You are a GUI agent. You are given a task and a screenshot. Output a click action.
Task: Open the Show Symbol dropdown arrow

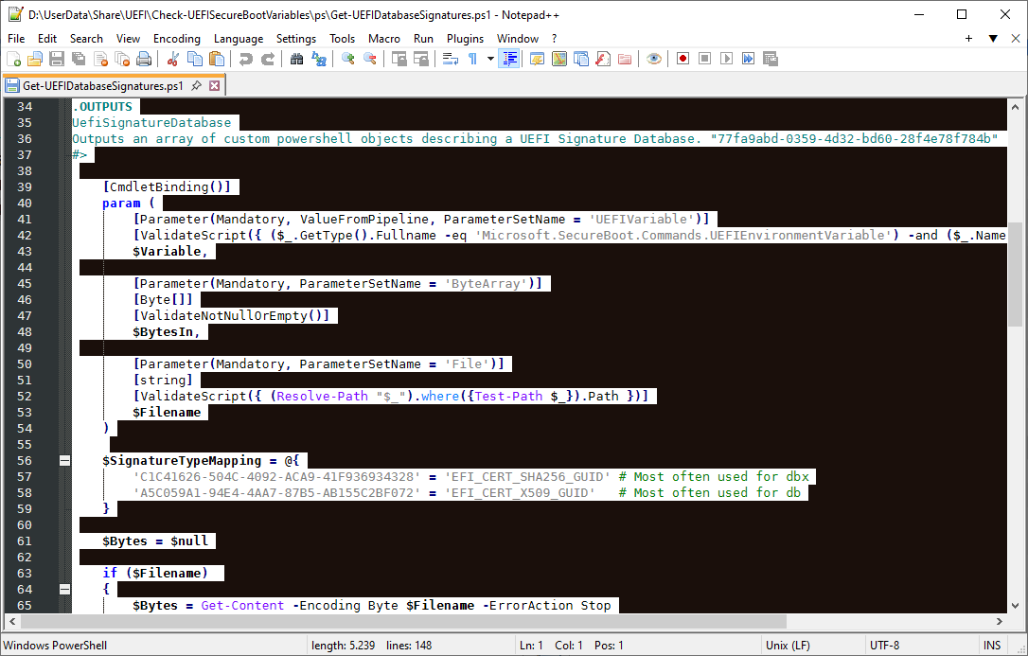pos(489,58)
